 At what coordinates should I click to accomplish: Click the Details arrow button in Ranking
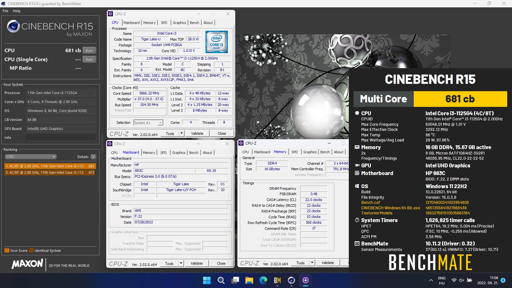(x=93, y=157)
